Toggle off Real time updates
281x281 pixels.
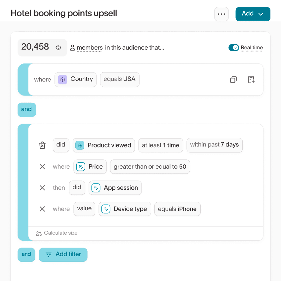click(x=234, y=47)
